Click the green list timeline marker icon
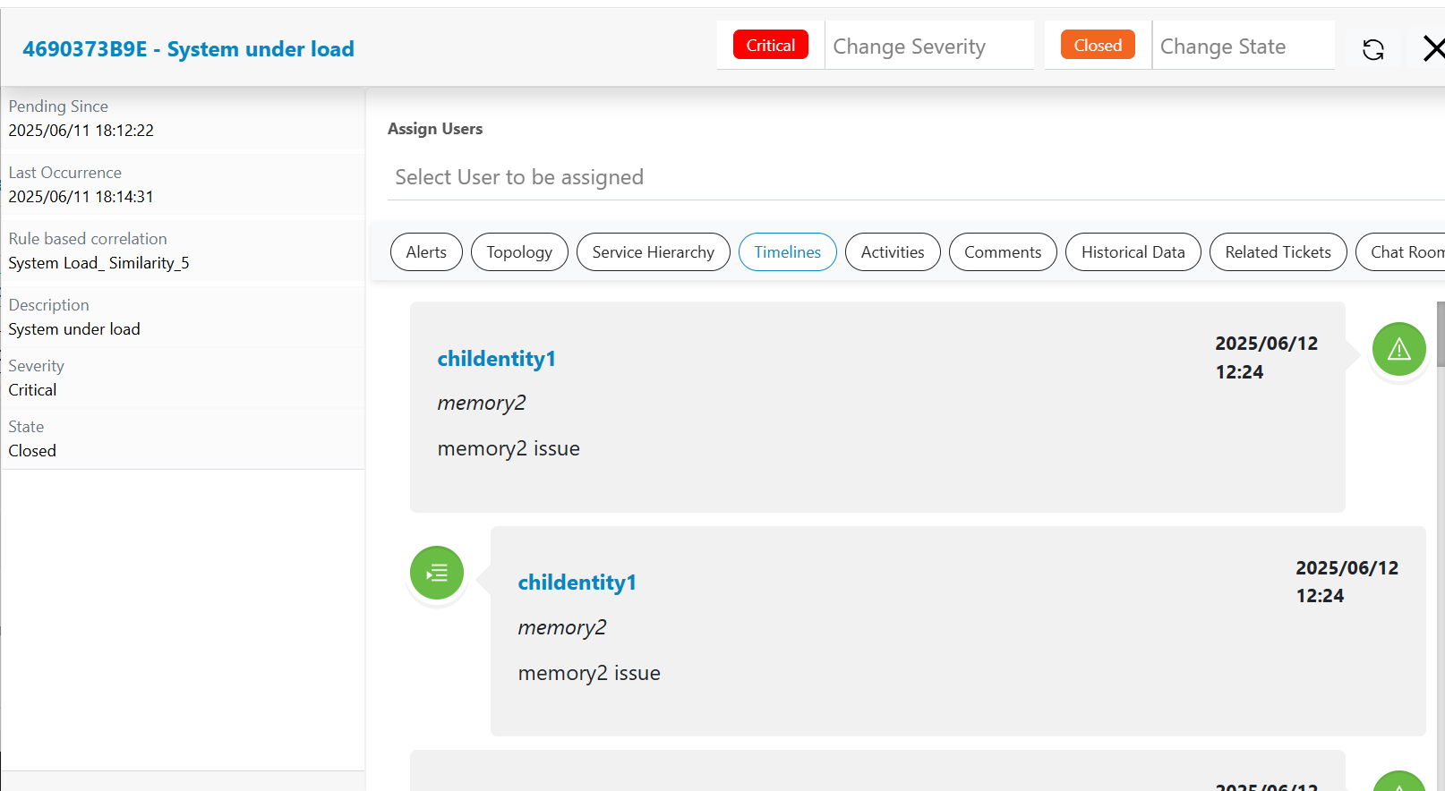The width and height of the screenshot is (1445, 791). coord(437,573)
